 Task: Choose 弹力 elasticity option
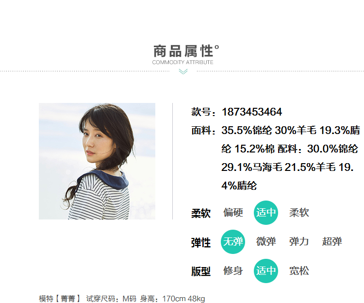[299, 241]
